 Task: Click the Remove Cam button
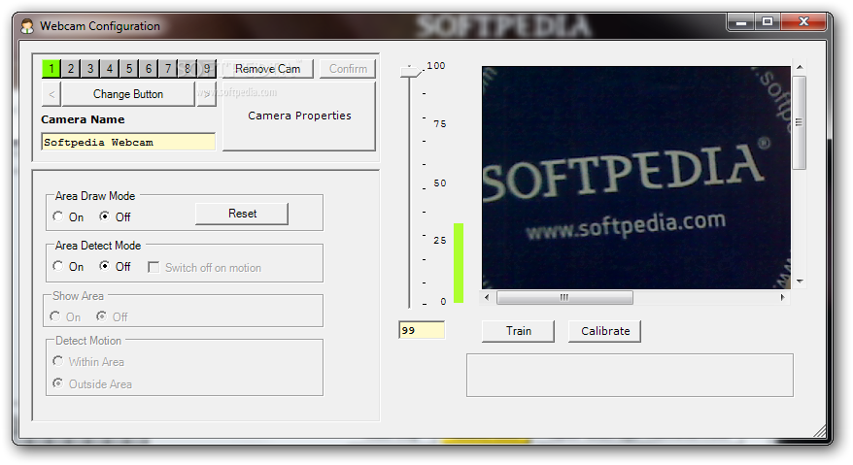(x=267, y=69)
